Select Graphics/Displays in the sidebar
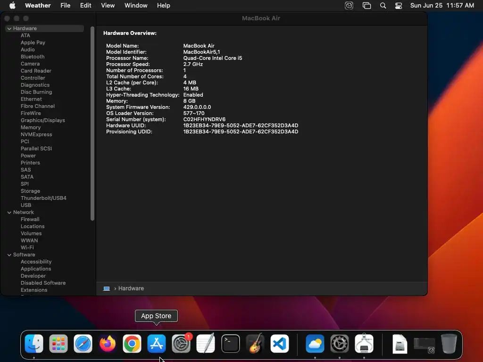This screenshot has width=483, height=362. pos(43,120)
